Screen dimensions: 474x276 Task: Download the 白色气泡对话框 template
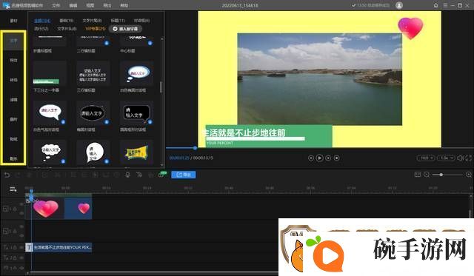pyautogui.click(x=63, y=122)
